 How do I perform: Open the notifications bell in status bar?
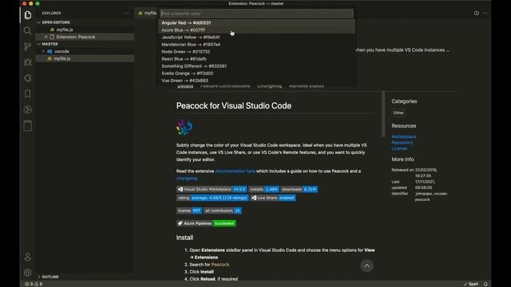pos(485,284)
